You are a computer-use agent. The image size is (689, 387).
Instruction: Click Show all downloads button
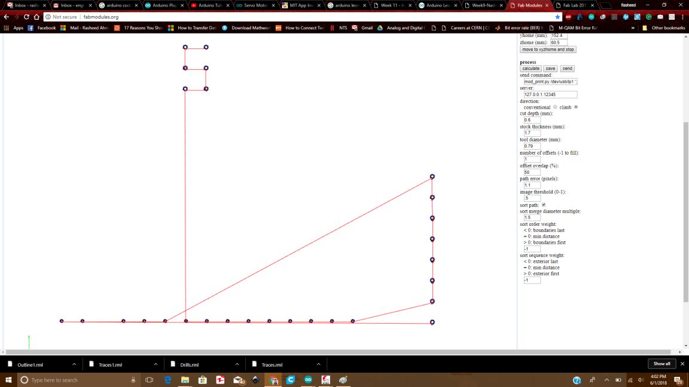point(661,364)
